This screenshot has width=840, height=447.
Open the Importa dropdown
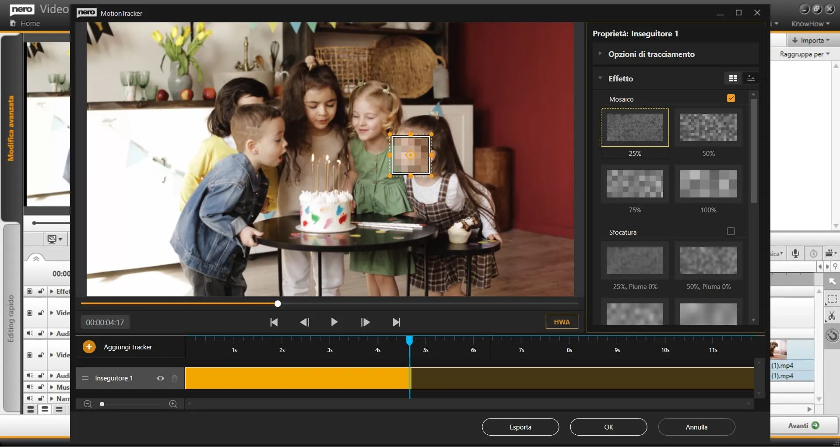(x=811, y=40)
